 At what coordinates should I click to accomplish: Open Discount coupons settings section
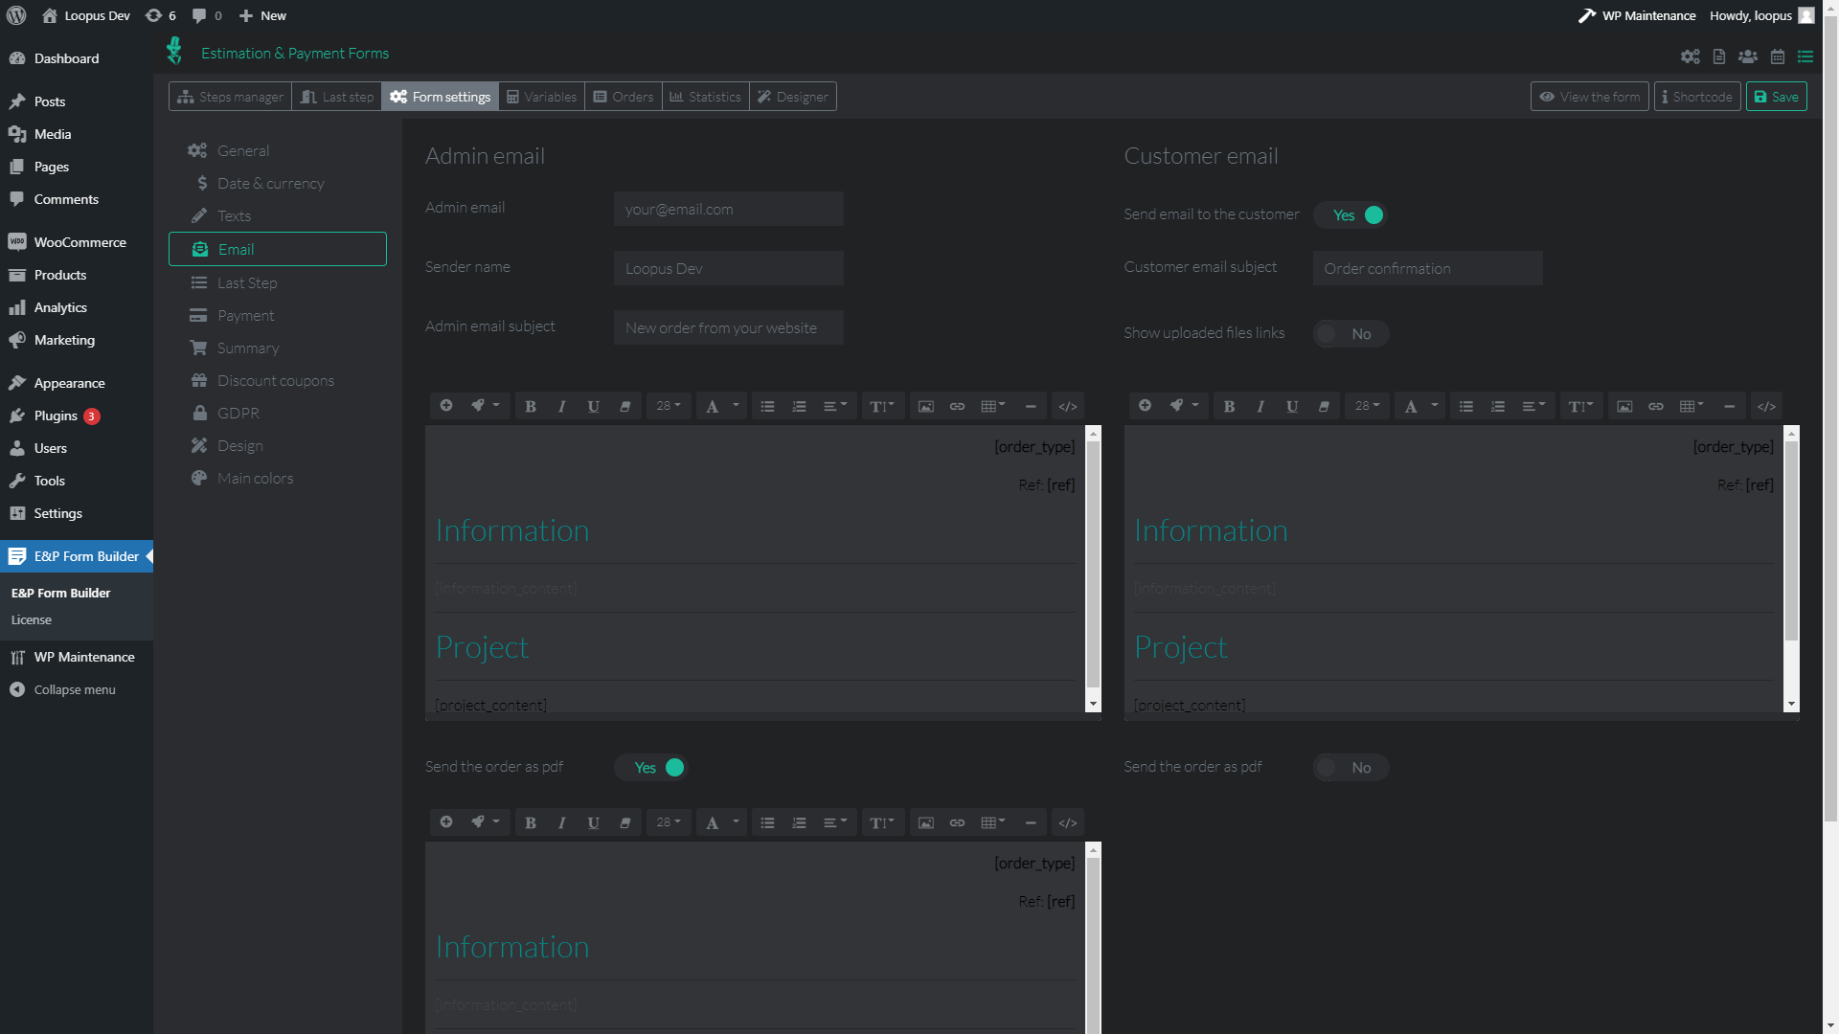click(x=275, y=381)
